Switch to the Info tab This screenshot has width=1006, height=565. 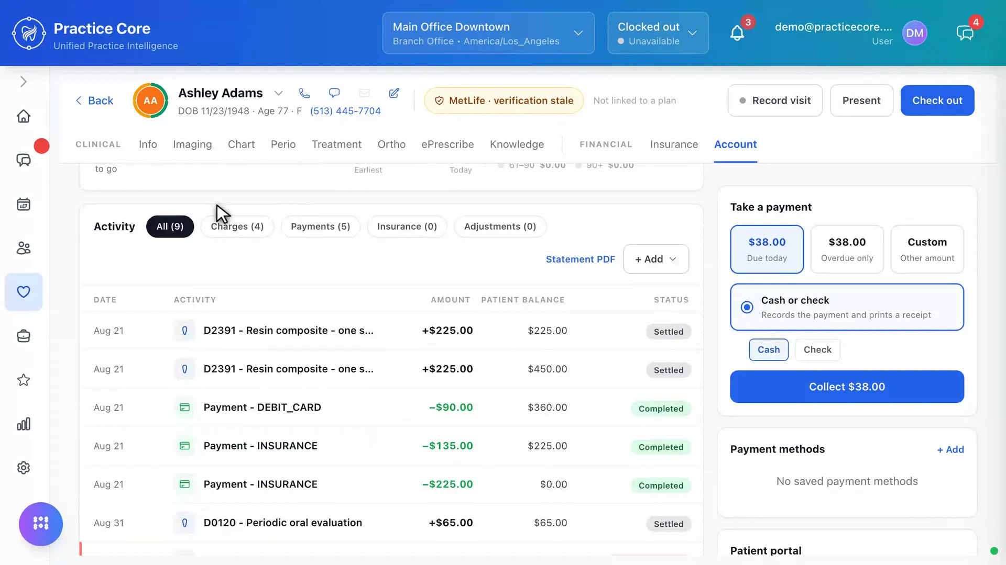tap(148, 144)
